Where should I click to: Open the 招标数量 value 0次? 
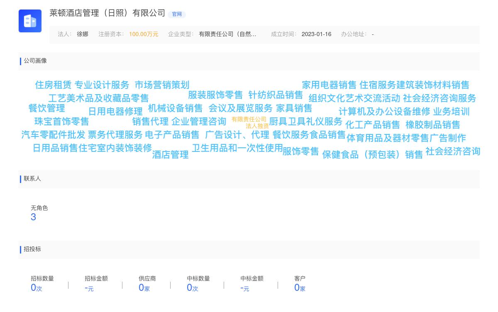coord(37,288)
